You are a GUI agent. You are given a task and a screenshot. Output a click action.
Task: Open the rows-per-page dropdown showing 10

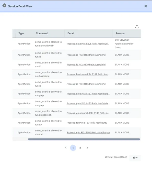(x=135, y=157)
